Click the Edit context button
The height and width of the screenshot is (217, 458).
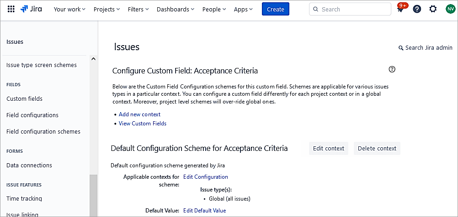[328, 148]
